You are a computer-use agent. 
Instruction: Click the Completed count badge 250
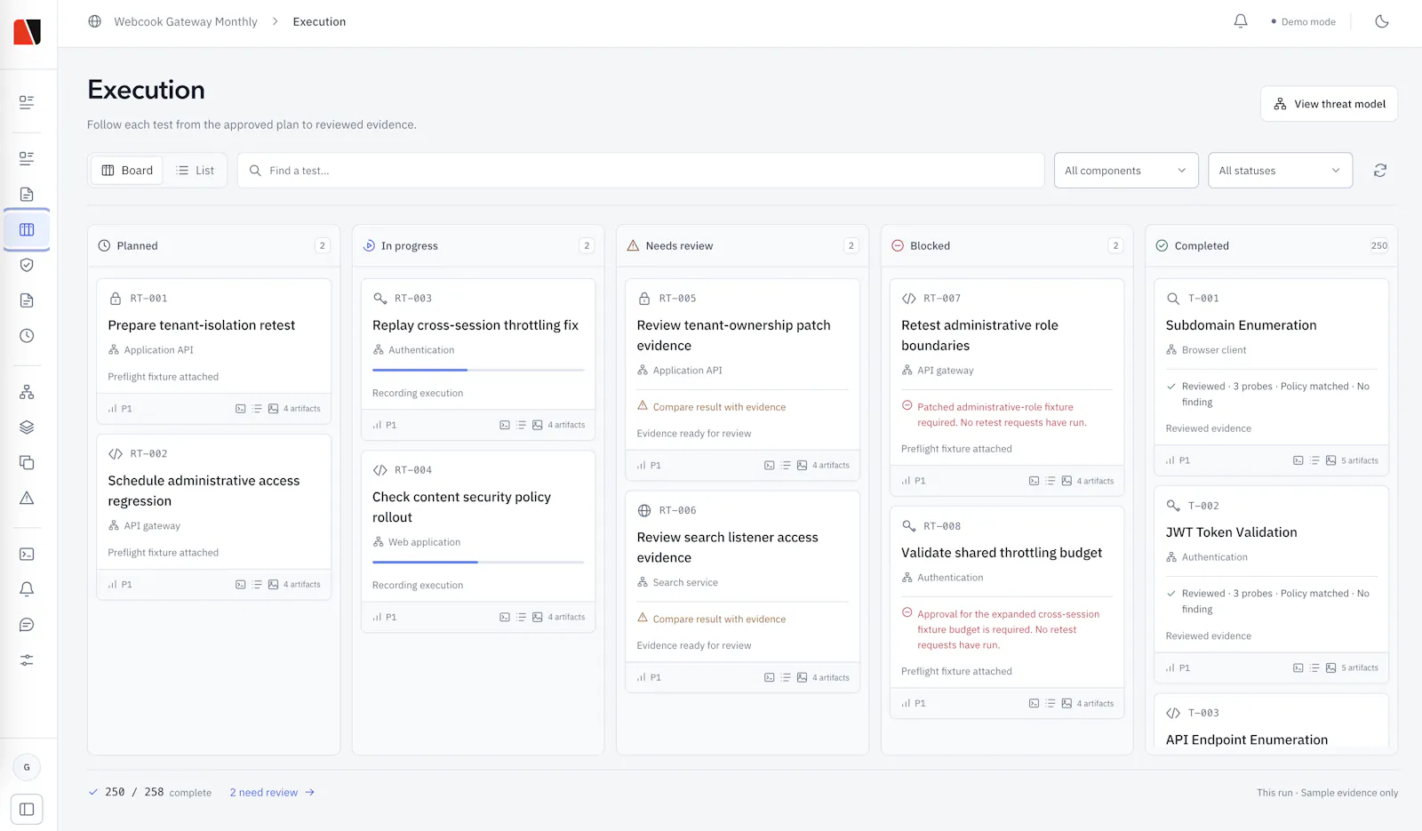point(1378,246)
